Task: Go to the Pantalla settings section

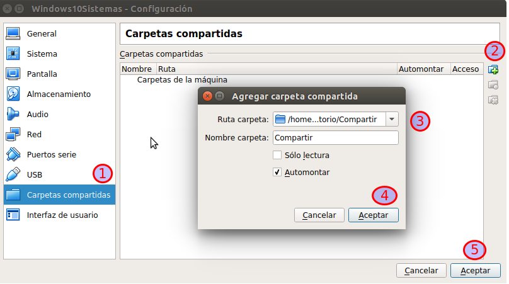Action: (x=59, y=74)
